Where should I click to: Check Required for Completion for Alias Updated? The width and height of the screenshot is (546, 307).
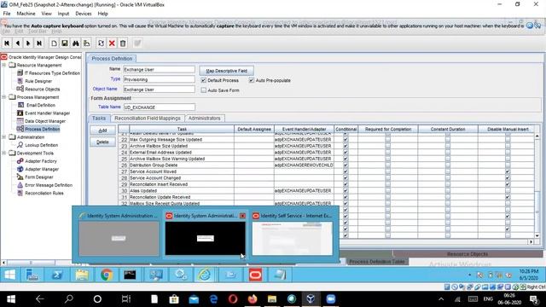(388, 191)
